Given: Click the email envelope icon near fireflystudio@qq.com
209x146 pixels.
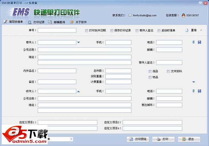Looking at the screenshot, I should pyautogui.click(x=130, y=15).
